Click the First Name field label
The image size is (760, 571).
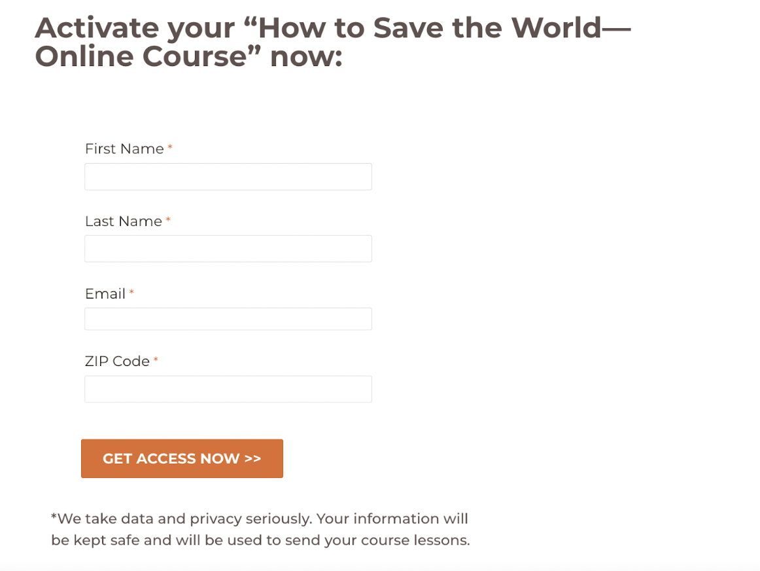[x=124, y=149]
